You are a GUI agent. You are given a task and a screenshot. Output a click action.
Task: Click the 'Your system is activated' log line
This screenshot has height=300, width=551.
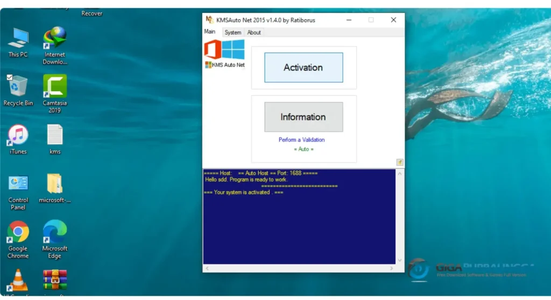click(244, 193)
